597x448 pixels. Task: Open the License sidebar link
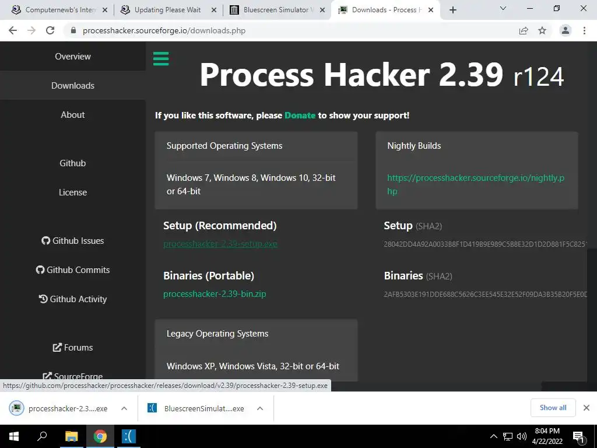[73, 192]
